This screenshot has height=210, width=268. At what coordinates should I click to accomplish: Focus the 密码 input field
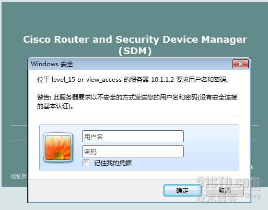pyautogui.click(x=133, y=152)
